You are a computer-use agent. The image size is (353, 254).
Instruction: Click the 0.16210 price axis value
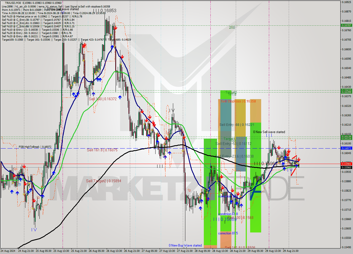[347, 125]
